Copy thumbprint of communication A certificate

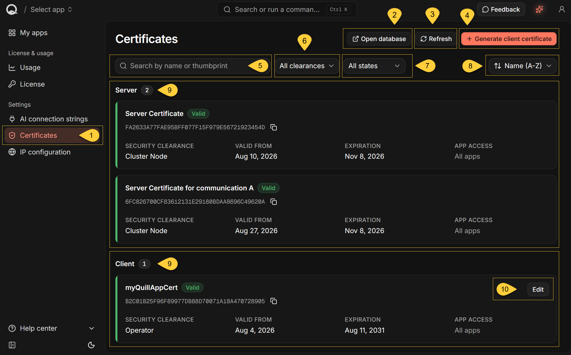click(274, 202)
